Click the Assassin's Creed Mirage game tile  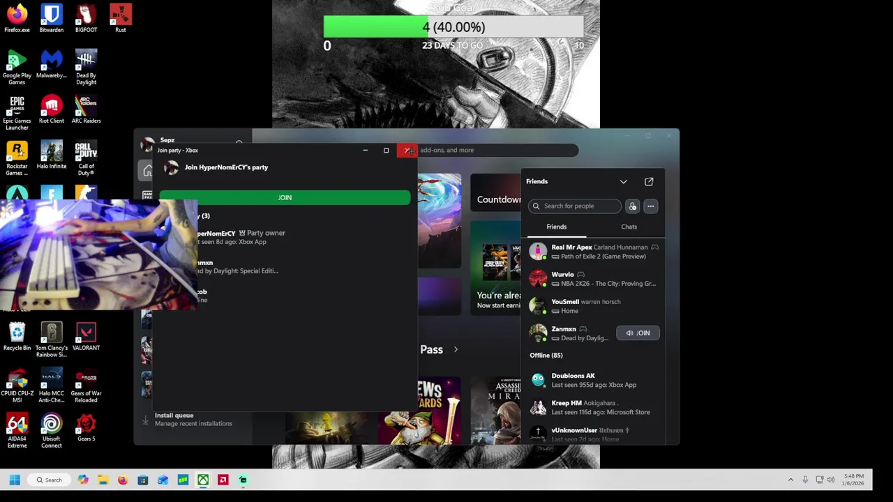click(x=495, y=411)
